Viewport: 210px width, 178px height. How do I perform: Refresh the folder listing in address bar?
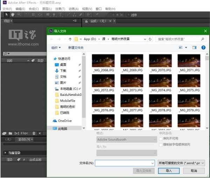(150, 39)
